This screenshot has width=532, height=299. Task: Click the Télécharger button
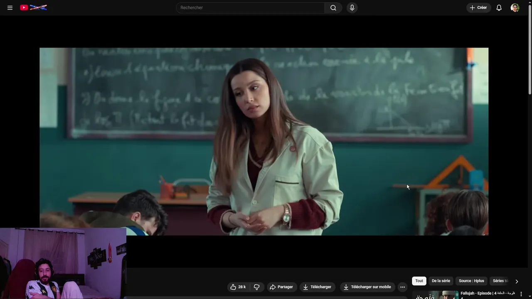click(x=318, y=287)
